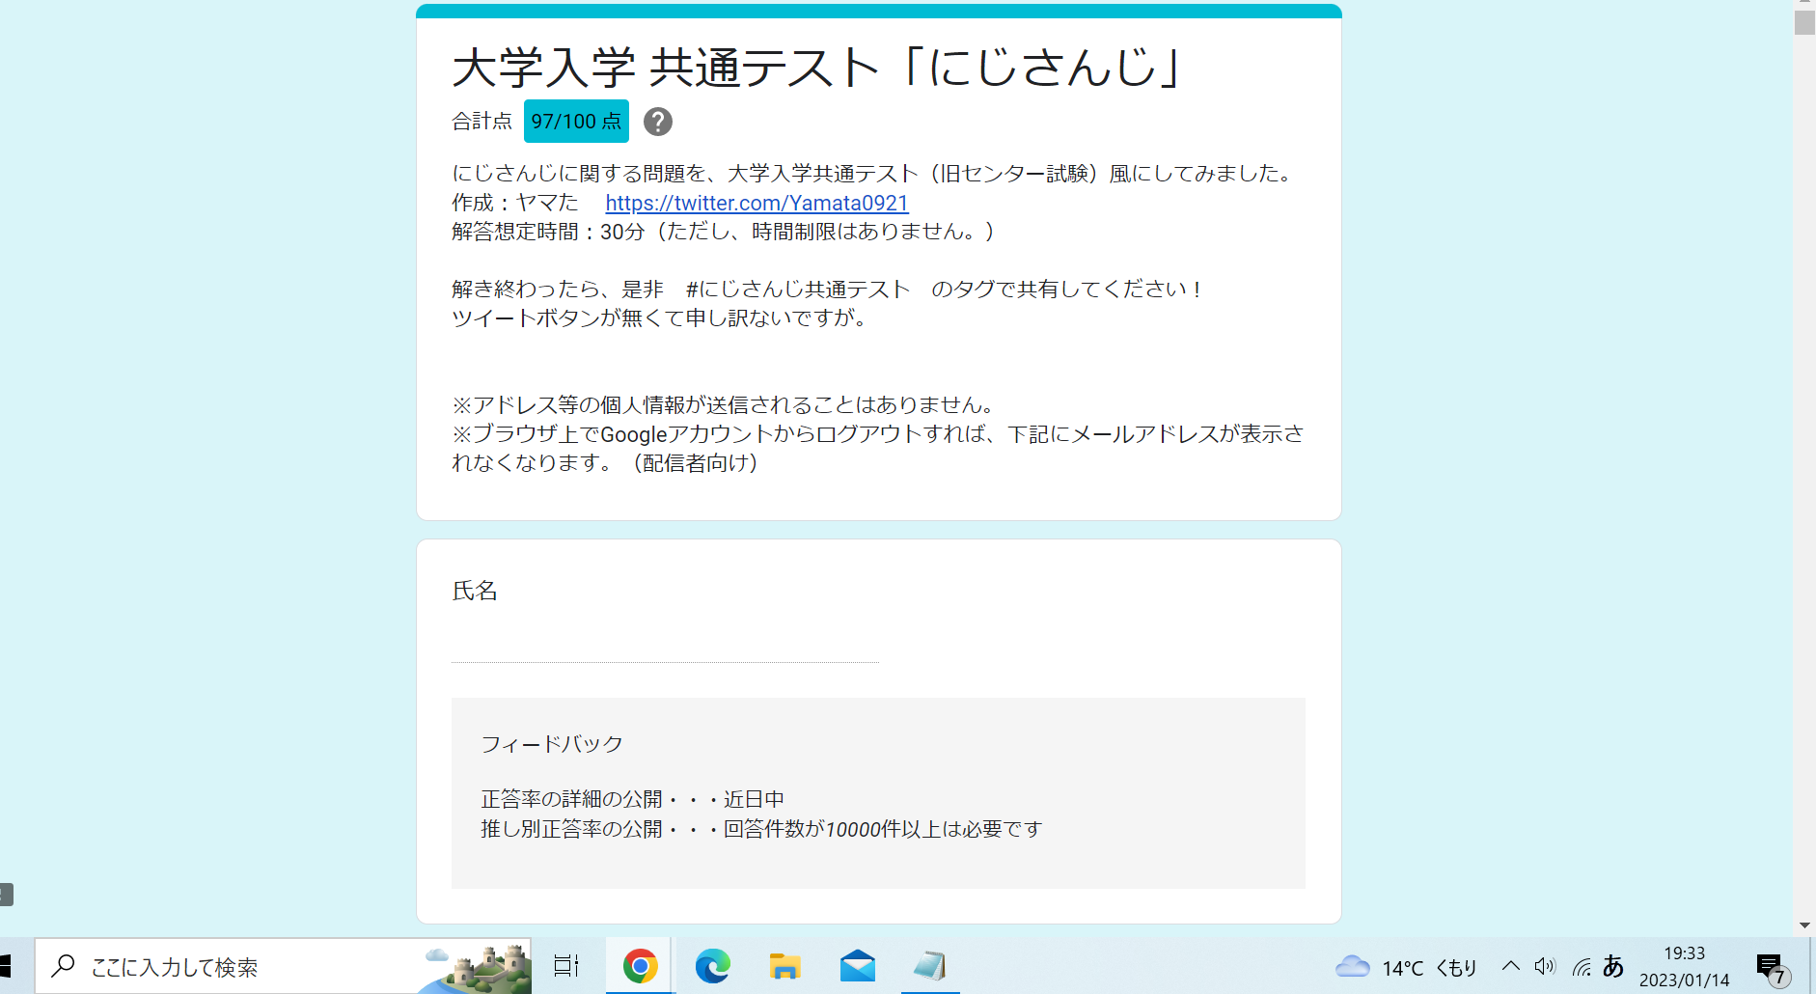This screenshot has height=994, width=1816.
Task: Open the help question mark icon beside score
Action: point(658,122)
